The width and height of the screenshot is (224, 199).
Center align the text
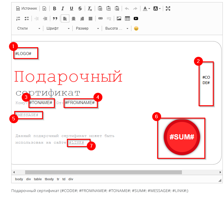pos(74,18)
